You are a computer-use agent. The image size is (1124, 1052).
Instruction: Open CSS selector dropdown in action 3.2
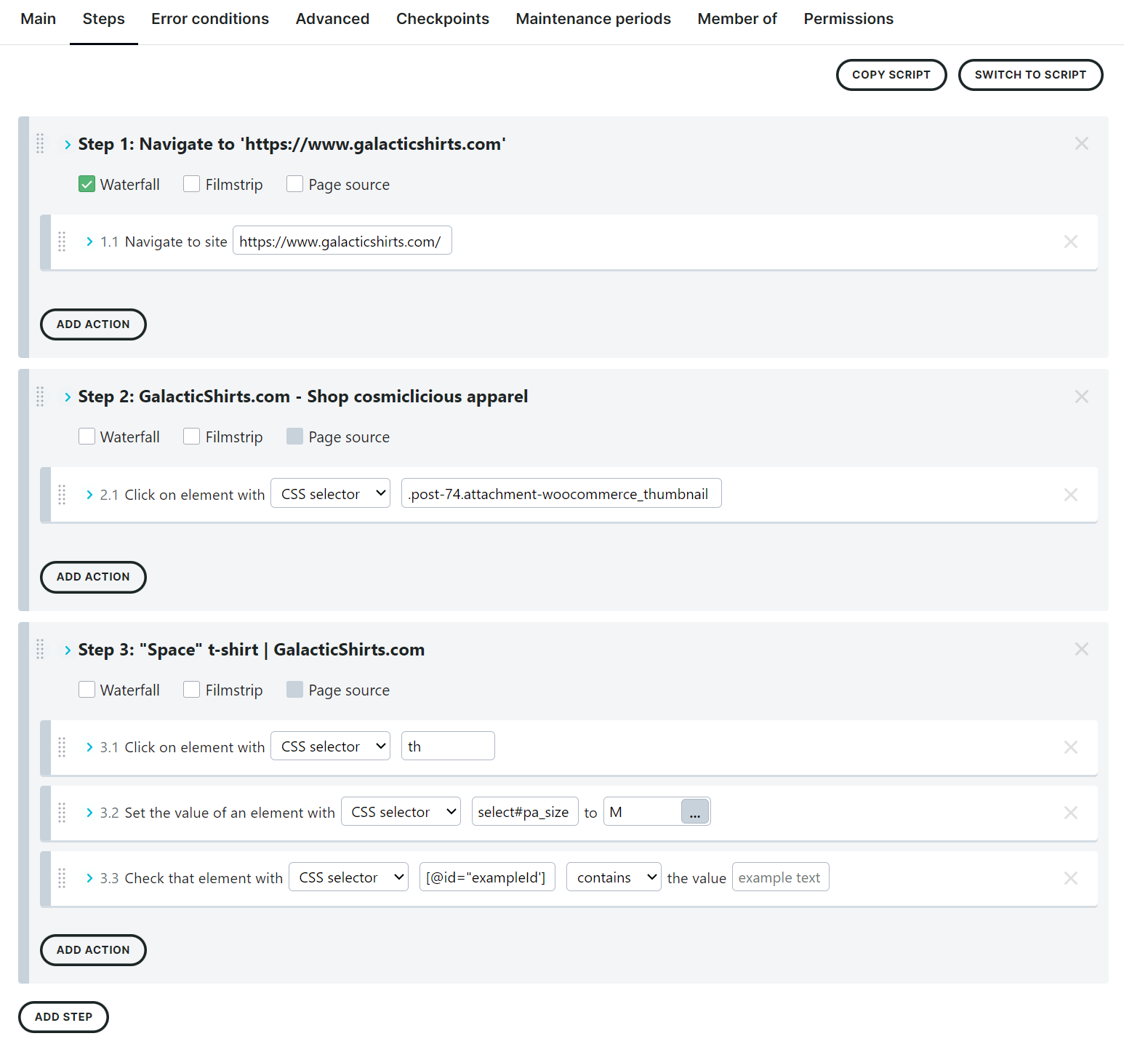(401, 811)
